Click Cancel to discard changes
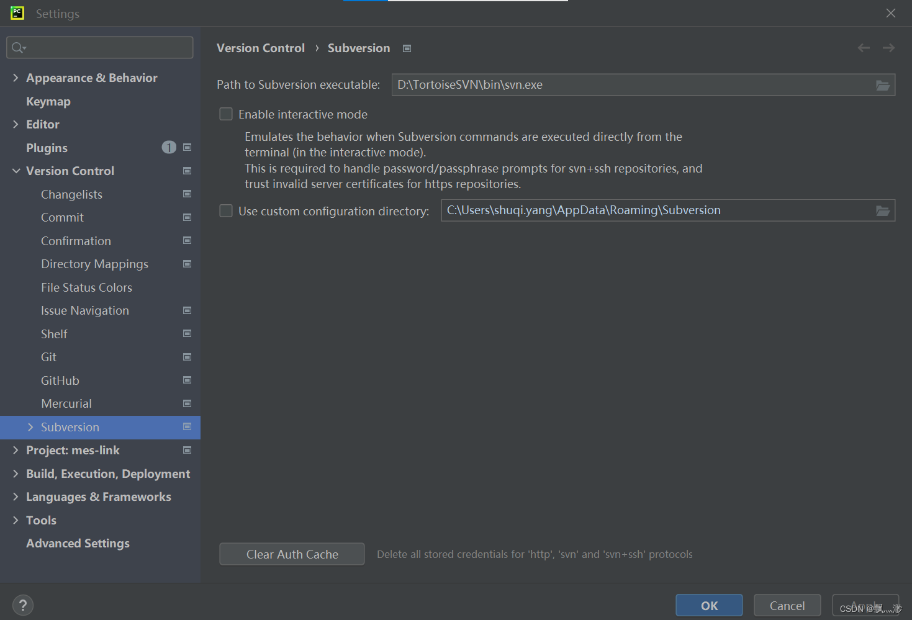Image resolution: width=912 pixels, height=620 pixels. point(787,606)
